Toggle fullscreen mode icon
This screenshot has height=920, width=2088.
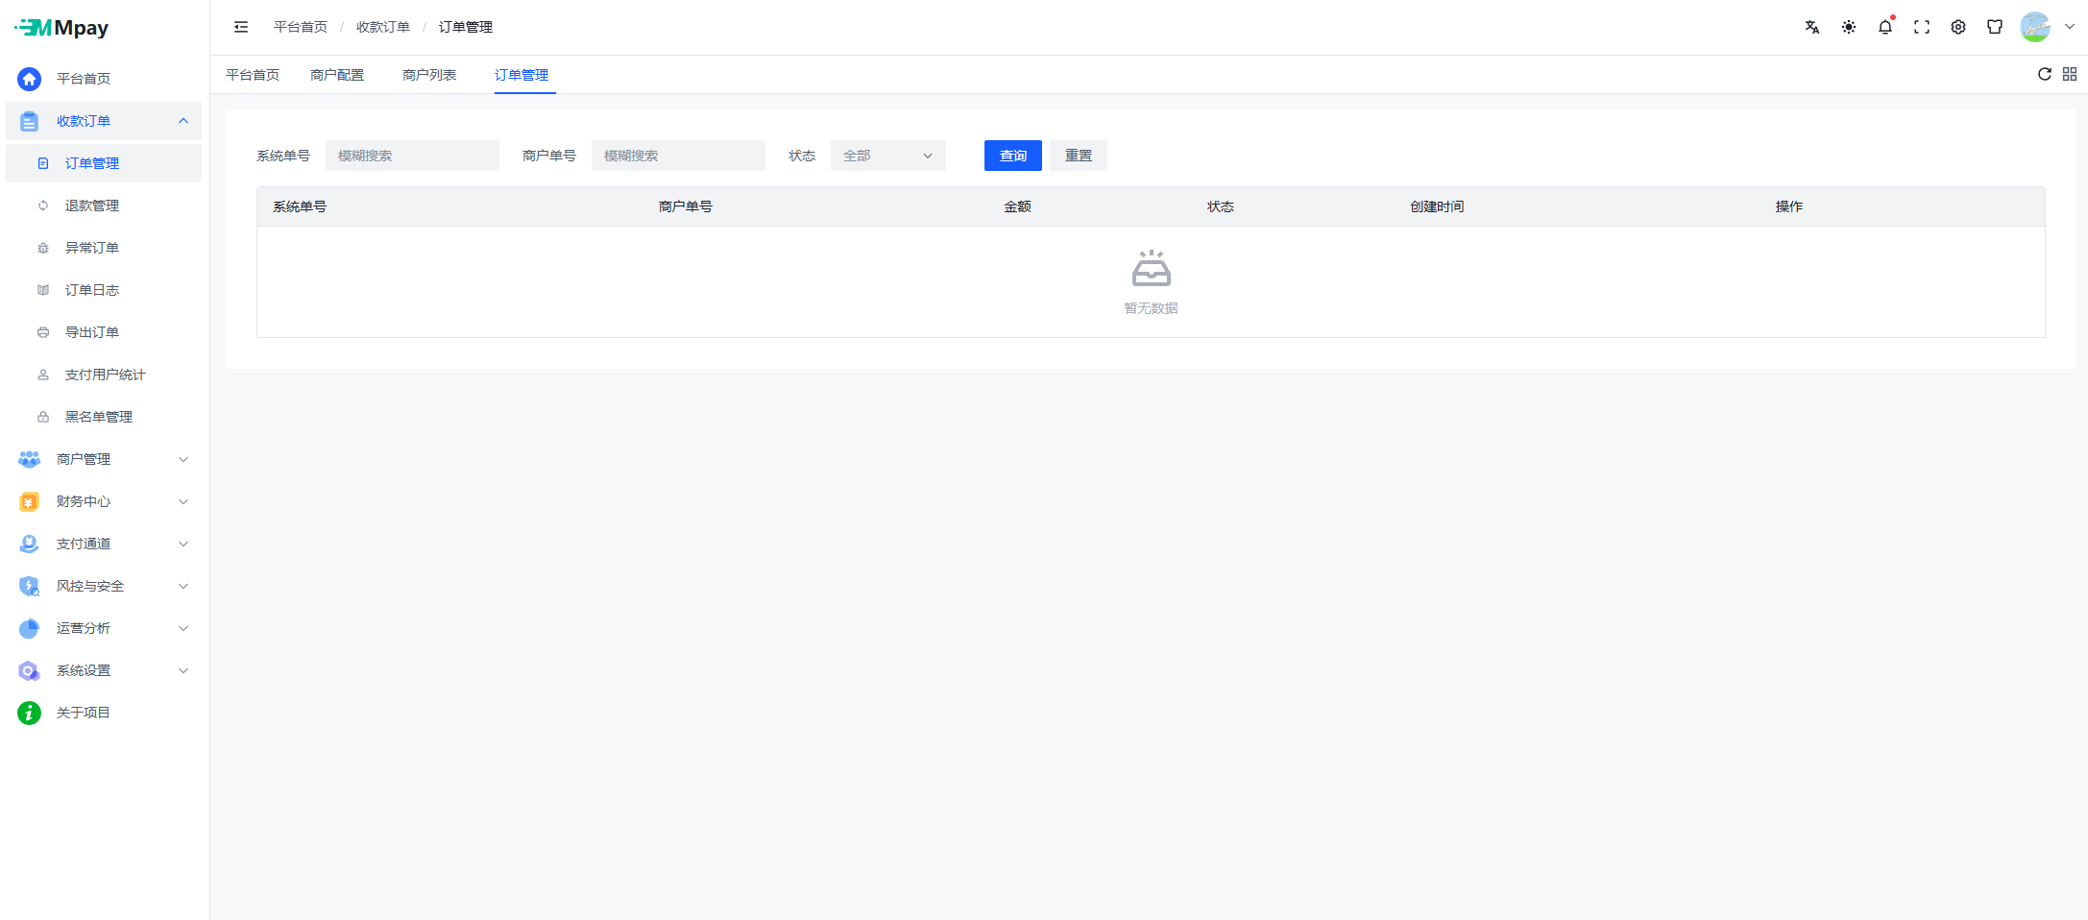(x=1921, y=27)
